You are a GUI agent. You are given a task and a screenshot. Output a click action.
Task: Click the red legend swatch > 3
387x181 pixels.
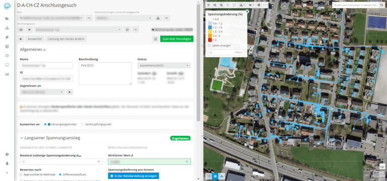click(210, 40)
